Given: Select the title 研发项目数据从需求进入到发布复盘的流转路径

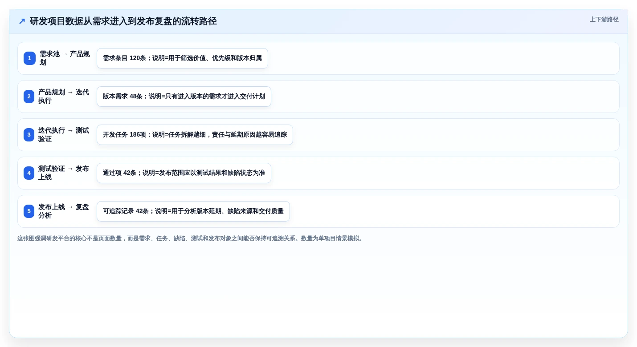Looking at the screenshot, I should click(x=123, y=21).
